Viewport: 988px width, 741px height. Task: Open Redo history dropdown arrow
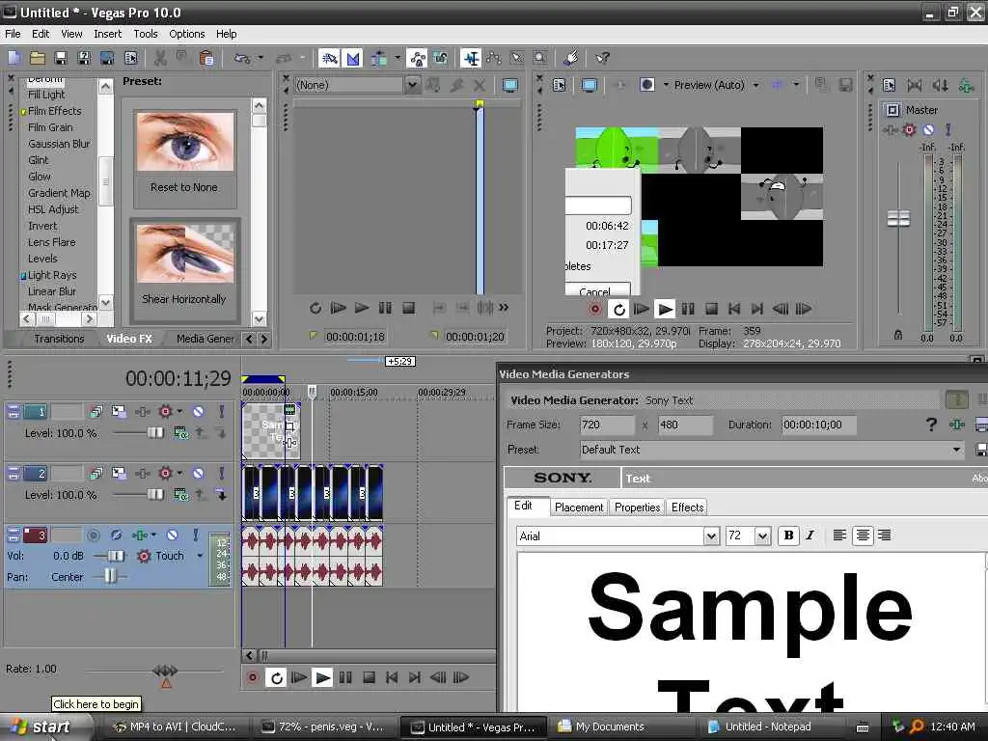point(302,59)
